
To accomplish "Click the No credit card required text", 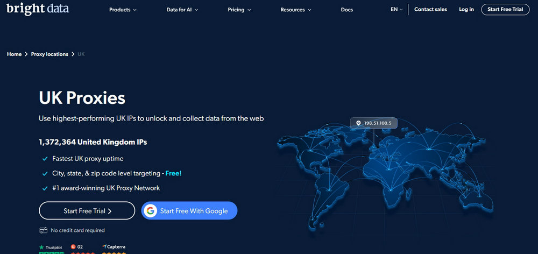I will tap(77, 230).
